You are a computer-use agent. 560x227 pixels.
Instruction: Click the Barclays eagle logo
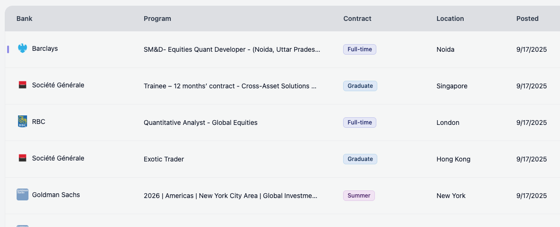[22, 48]
